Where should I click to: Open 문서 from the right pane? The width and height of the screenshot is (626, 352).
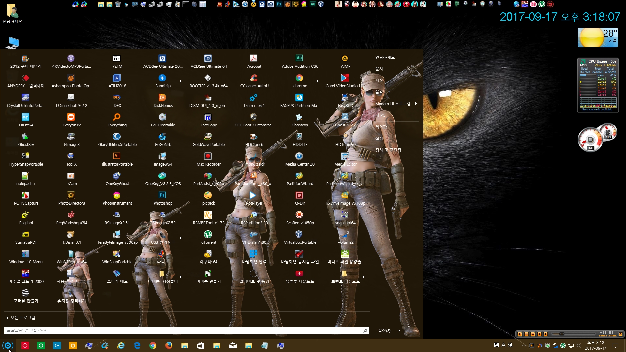[379, 69]
